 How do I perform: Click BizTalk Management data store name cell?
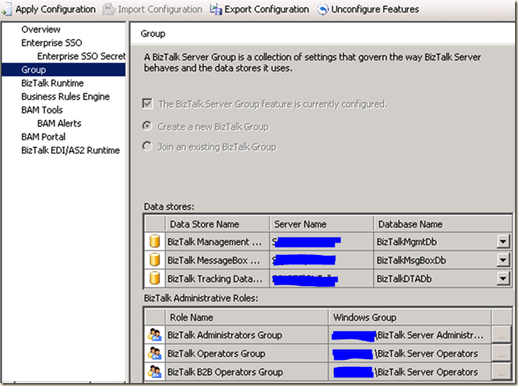(x=217, y=242)
